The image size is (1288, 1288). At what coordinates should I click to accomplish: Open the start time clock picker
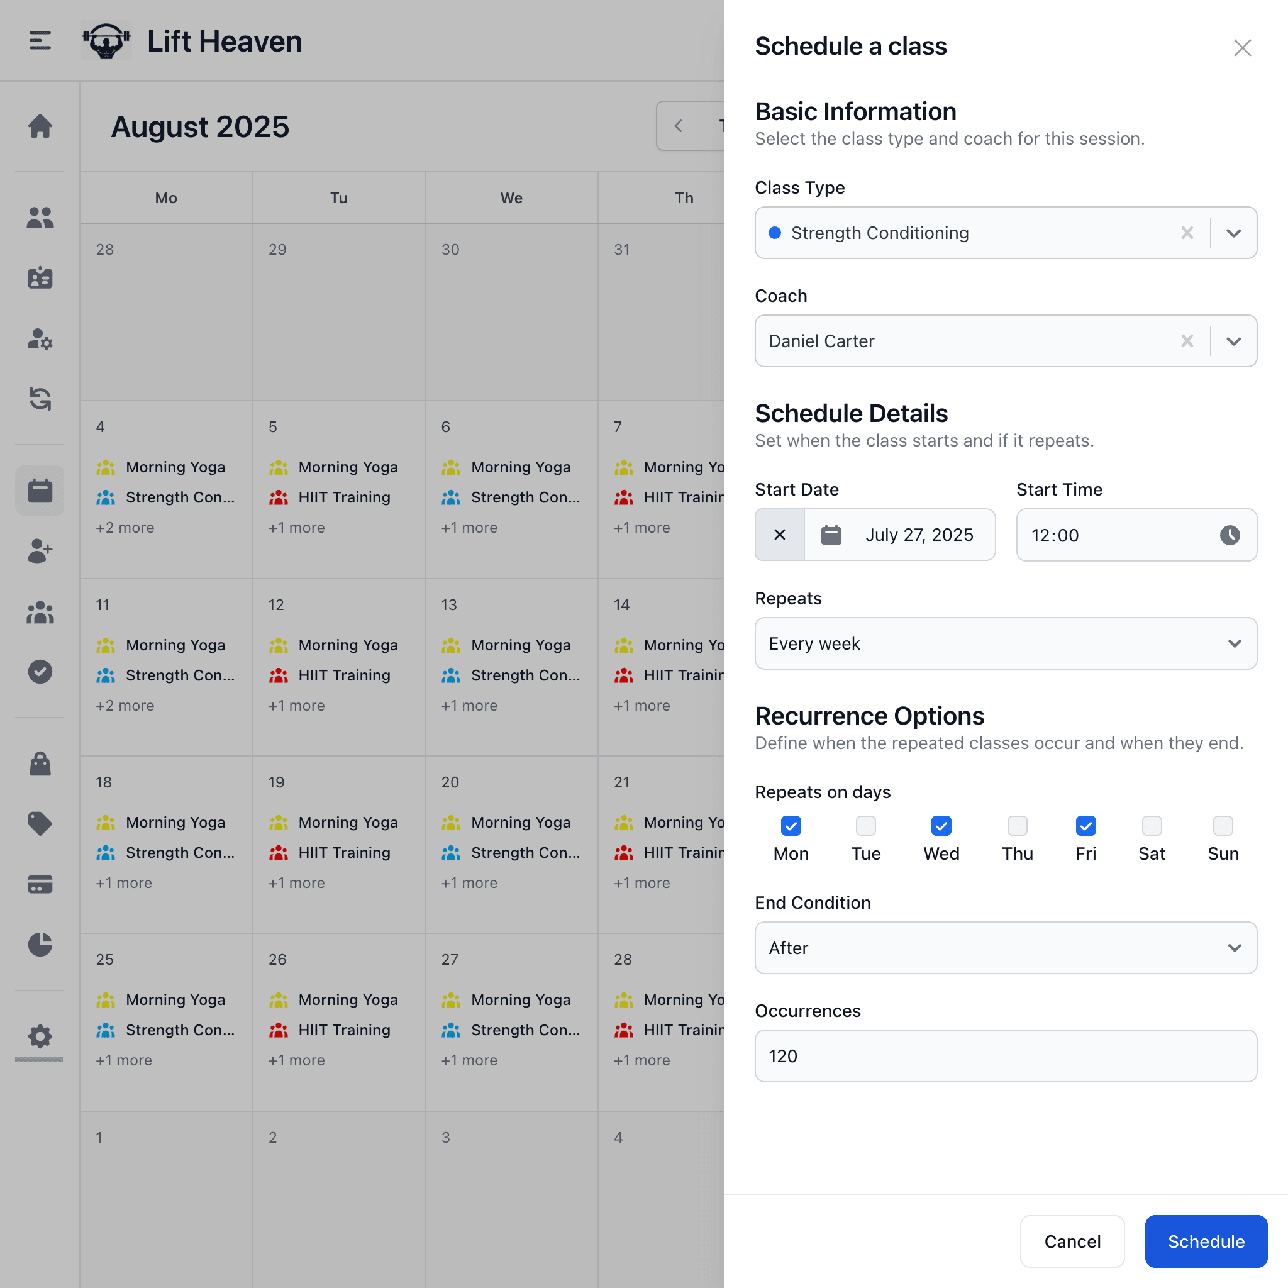1230,535
